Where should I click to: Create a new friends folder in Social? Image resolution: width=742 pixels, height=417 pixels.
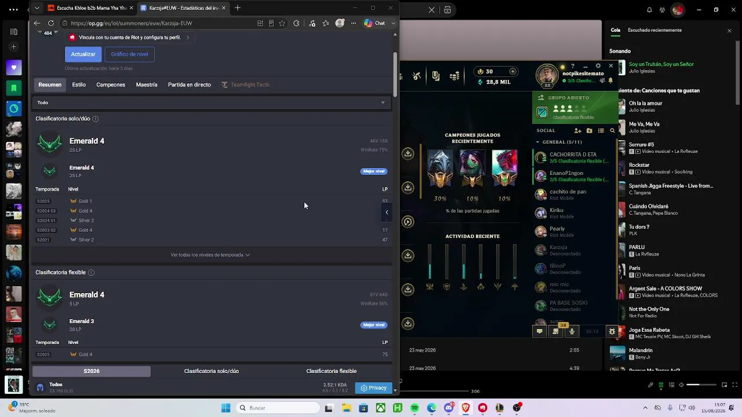590,131
